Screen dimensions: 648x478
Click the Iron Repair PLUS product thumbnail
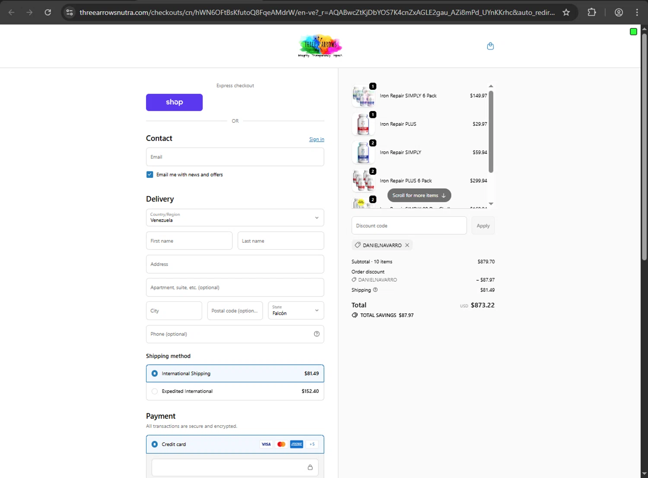pyautogui.click(x=363, y=124)
